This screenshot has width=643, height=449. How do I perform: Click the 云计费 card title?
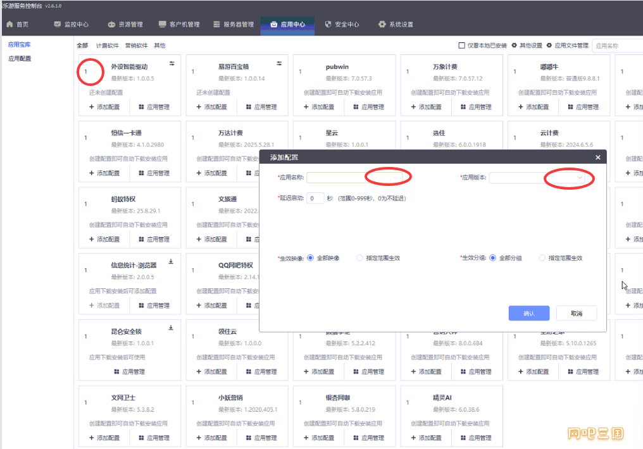pyautogui.click(x=549, y=133)
